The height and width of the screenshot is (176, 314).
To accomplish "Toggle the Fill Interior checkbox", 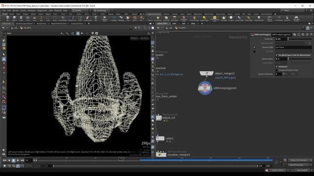I will click(277, 66).
